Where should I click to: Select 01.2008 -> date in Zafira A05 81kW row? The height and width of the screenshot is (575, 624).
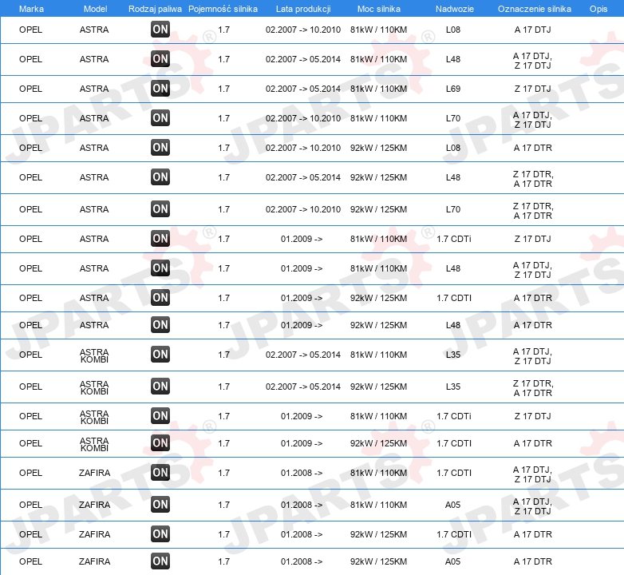[x=302, y=505]
